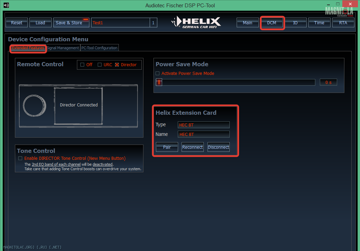Open the IO menu tab
360x251 pixels.
pyautogui.click(x=295, y=23)
